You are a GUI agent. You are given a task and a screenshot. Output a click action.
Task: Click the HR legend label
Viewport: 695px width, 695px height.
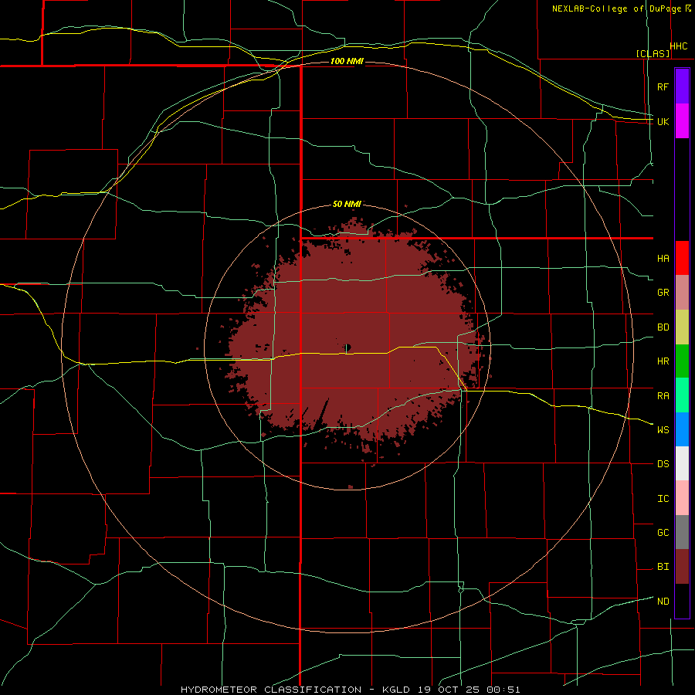click(x=663, y=361)
